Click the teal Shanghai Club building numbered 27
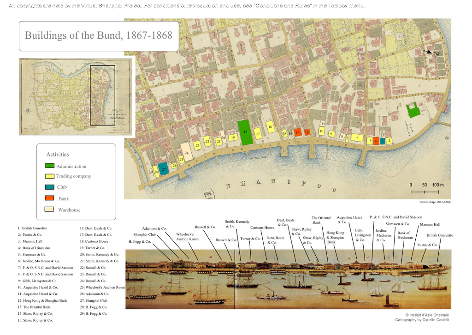 pos(163,168)
